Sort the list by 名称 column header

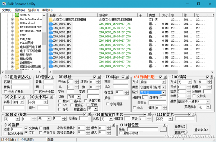(x=73, y=15)
